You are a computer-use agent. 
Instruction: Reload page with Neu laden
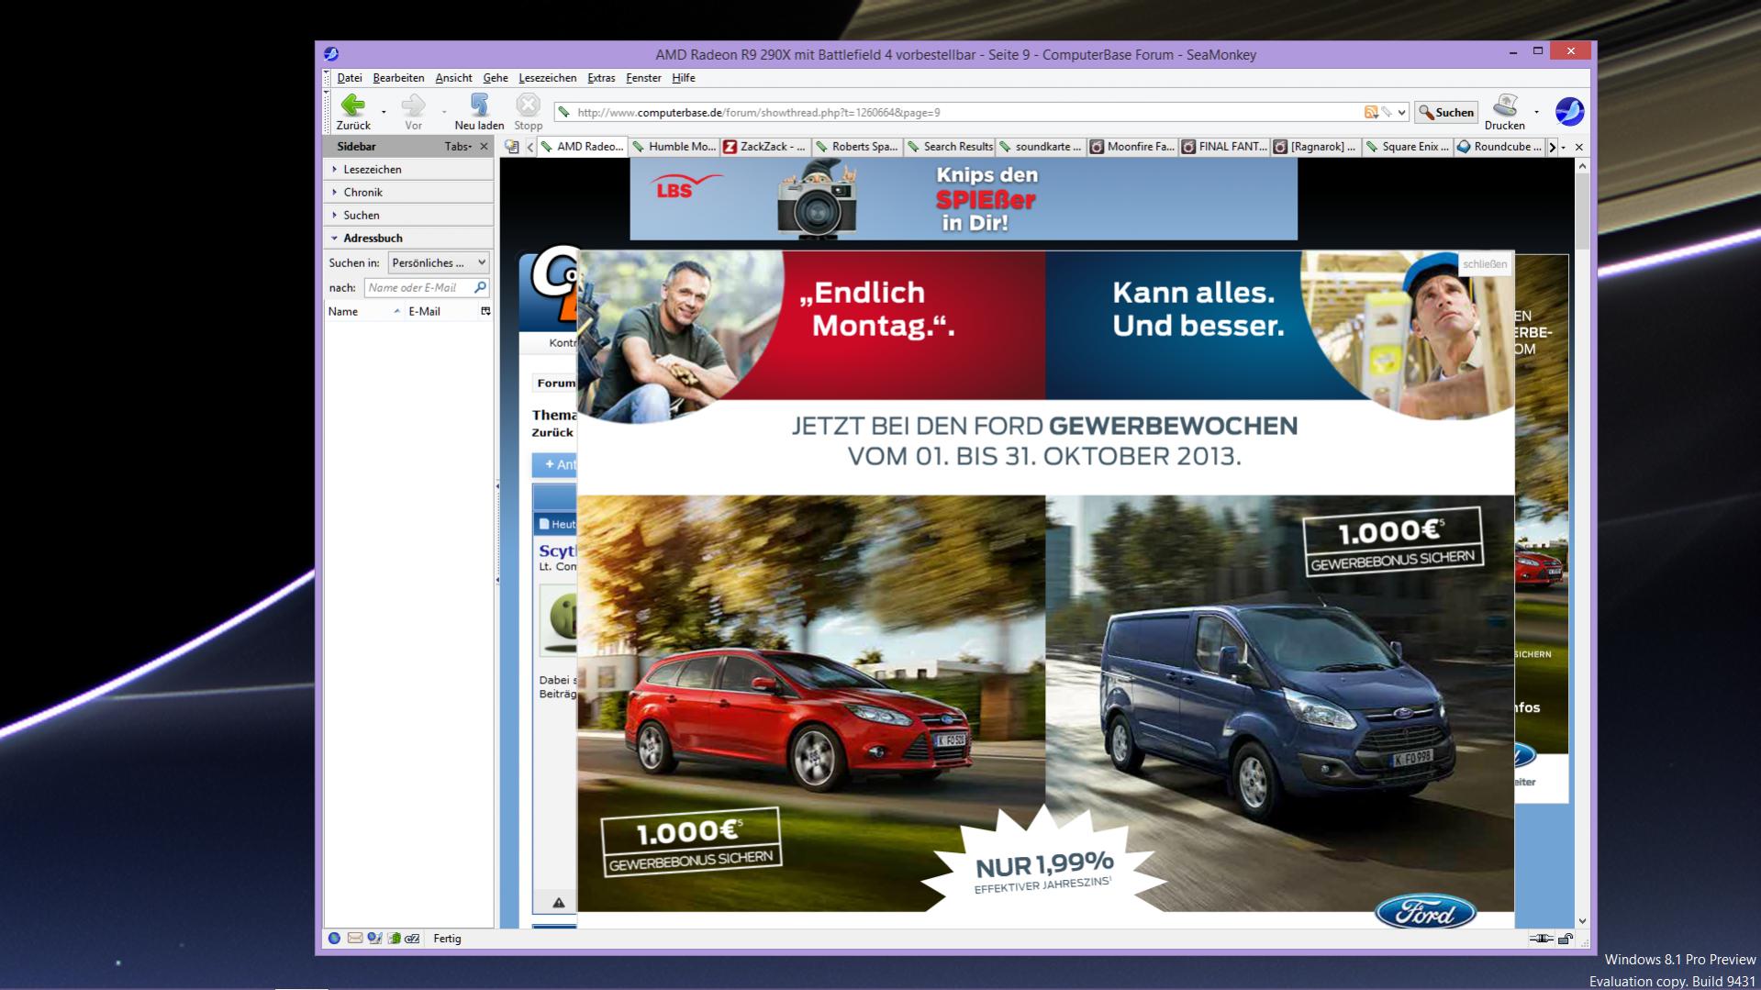[x=479, y=112]
